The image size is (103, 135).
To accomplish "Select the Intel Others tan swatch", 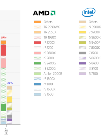I will [82, 22].
